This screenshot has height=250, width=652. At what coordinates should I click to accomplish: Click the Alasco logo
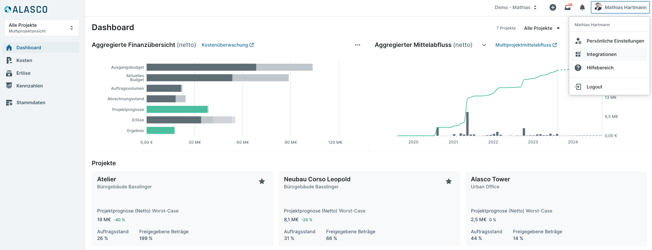26,9
